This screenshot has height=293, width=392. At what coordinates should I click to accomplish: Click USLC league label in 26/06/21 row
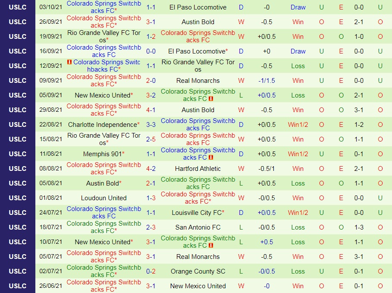[x=18, y=286]
